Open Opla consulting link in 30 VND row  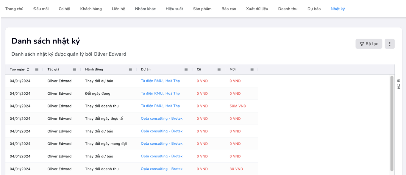[x=162, y=169]
